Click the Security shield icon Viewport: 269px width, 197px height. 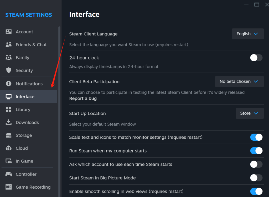tap(9, 70)
